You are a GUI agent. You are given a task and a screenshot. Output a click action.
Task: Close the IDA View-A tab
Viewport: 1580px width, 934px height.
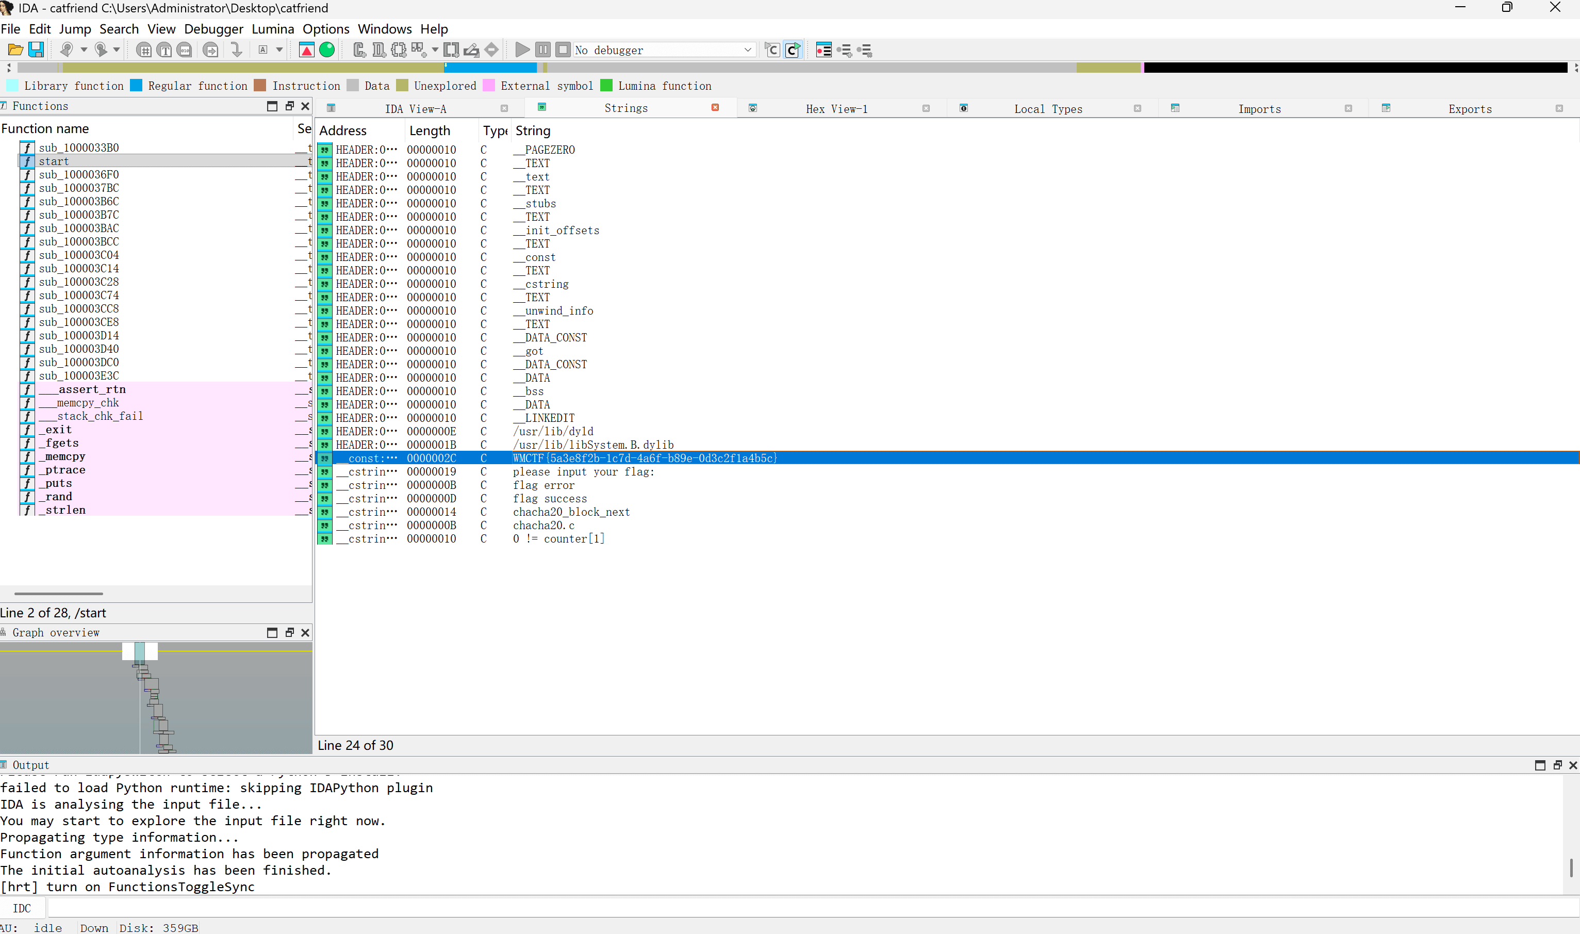pos(504,108)
